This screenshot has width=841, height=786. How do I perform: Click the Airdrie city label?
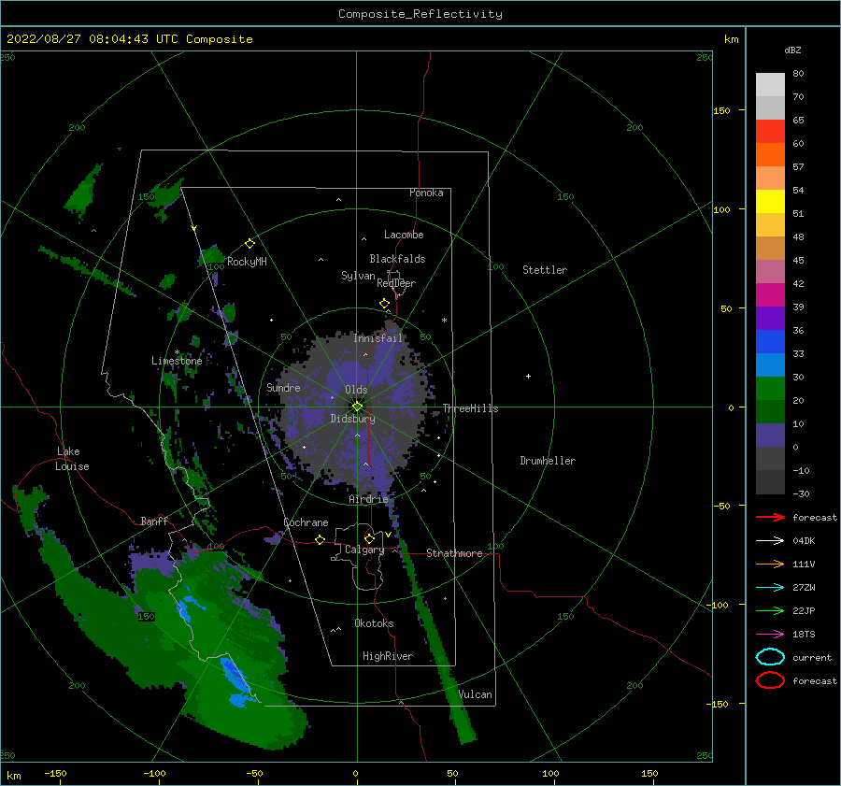point(368,499)
